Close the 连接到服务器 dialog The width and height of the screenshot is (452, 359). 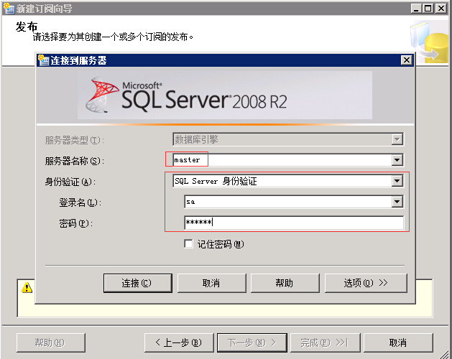click(x=407, y=60)
